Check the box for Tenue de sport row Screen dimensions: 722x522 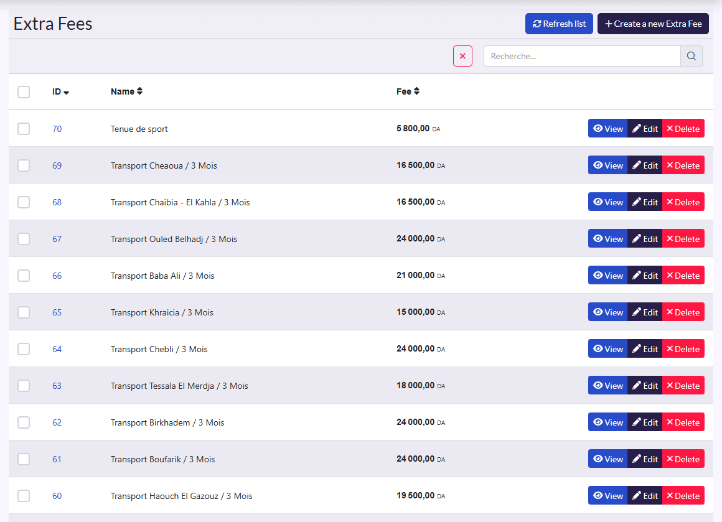coord(24,128)
